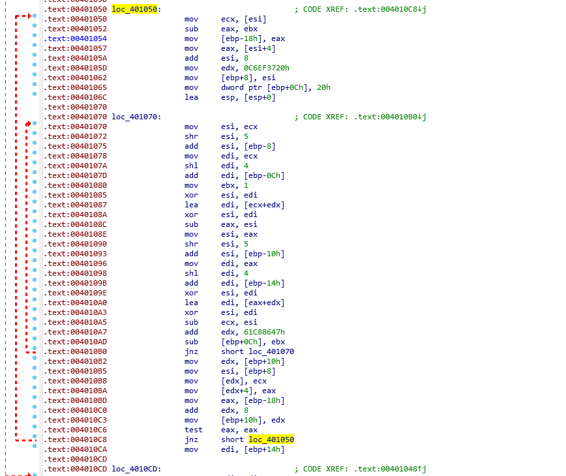This screenshot has height=476, width=566.
Task: Click the [esi+4] operand
Action: coord(260,48)
